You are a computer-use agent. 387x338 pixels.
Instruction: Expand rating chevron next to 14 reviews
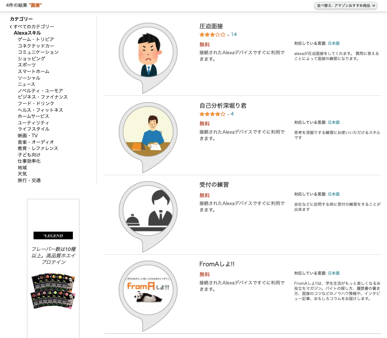click(228, 35)
